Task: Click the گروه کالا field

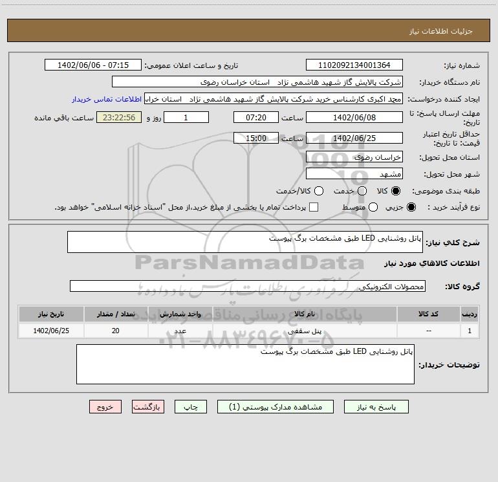Action: coord(248,286)
